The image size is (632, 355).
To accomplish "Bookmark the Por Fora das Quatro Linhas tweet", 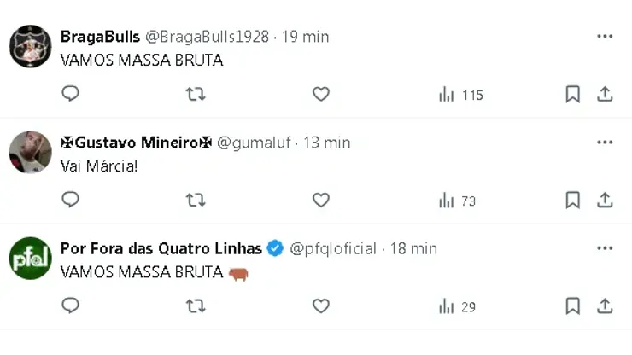I will click(572, 306).
